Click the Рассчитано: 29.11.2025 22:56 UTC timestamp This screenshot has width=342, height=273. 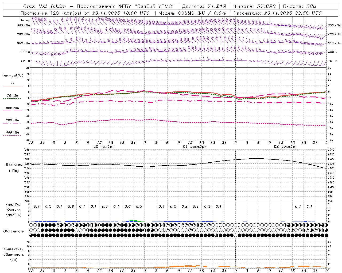[x=277, y=13]
